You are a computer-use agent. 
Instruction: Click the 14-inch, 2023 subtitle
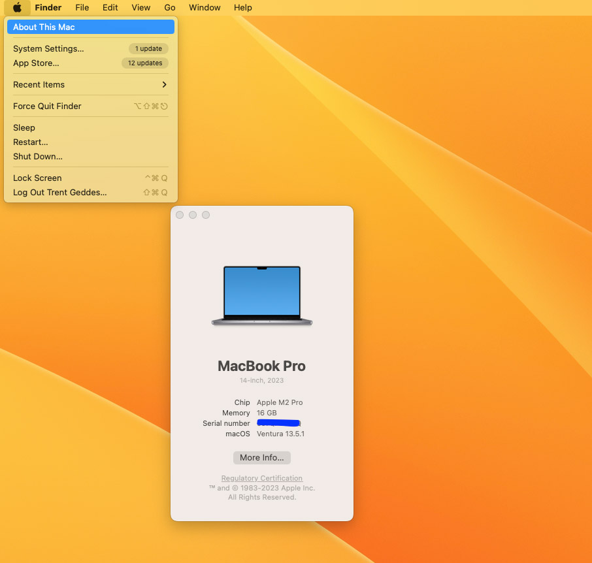(x=261, y=380)
